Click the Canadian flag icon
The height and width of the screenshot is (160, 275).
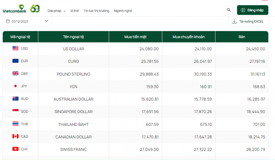pos(15,137)
